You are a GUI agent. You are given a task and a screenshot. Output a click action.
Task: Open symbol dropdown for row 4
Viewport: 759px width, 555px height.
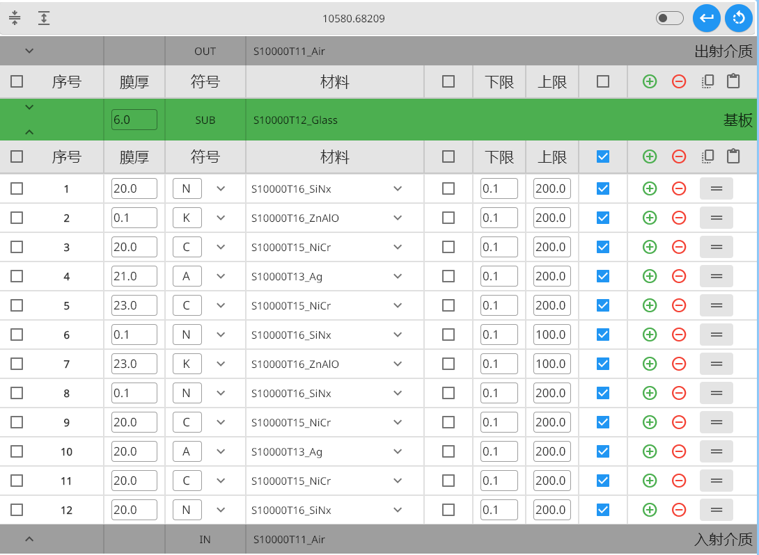click(x=221, y=276)
